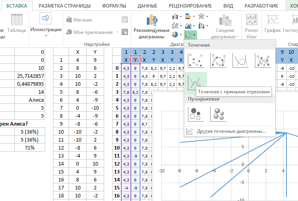Select the basic scatter chart with markers only
Viewport: 298px width, 201px height.
[195, 61]
